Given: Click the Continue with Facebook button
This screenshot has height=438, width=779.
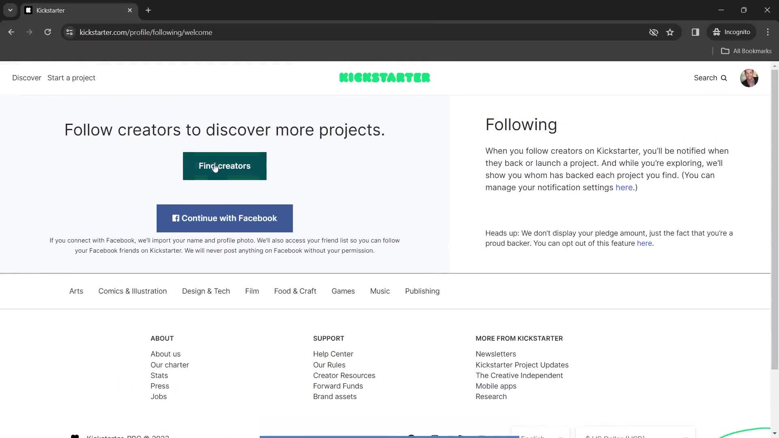Looking at the screenshot, I should (225, 218).
